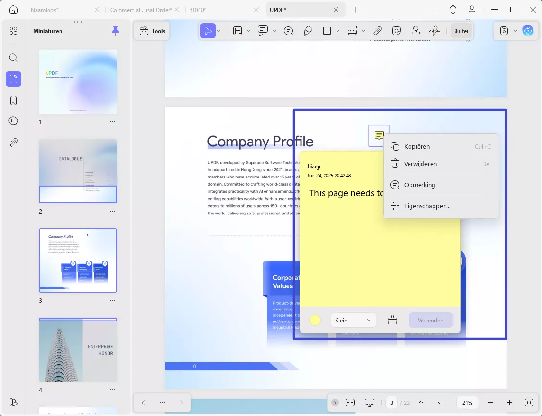This screenshot has height=416, width=542.
Task: Switch to two-page reading view icon
Action: [x=350, y=403]
